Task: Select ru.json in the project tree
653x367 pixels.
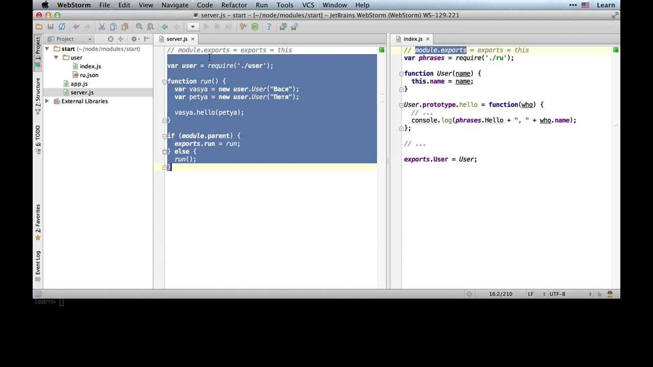Action: 89,75
